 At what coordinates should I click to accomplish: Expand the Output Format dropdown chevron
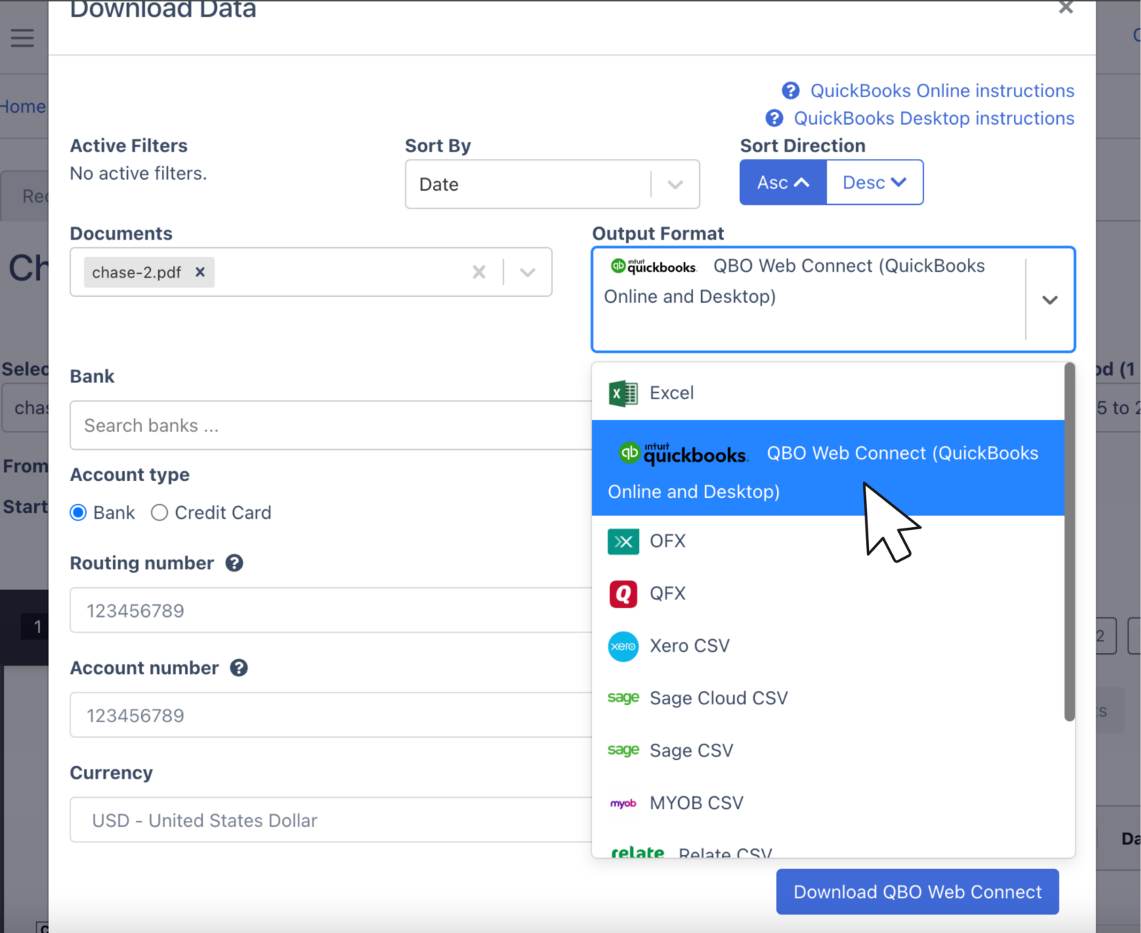coord(1050,300)
